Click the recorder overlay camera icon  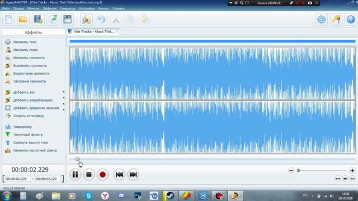pos(310,3)
